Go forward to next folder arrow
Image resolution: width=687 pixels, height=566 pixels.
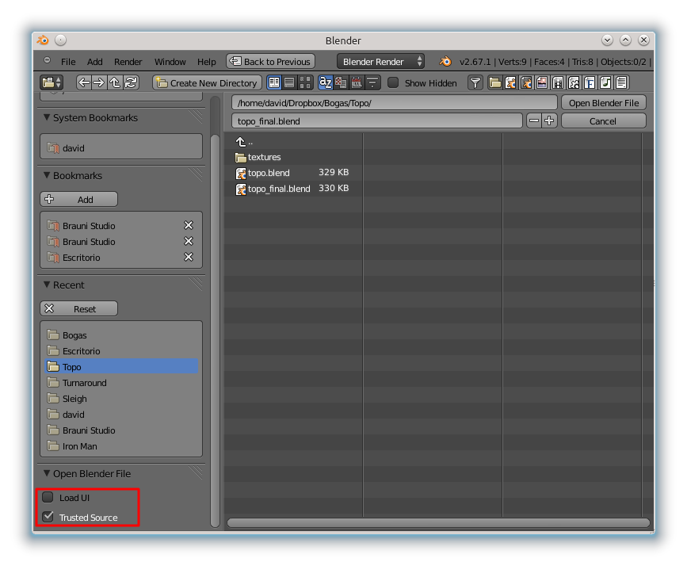point(99,82)
